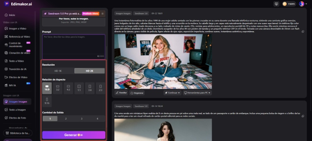The image size is (312, 141).
Task: Select HD 2K resolution
Action: tap(90, 71)
